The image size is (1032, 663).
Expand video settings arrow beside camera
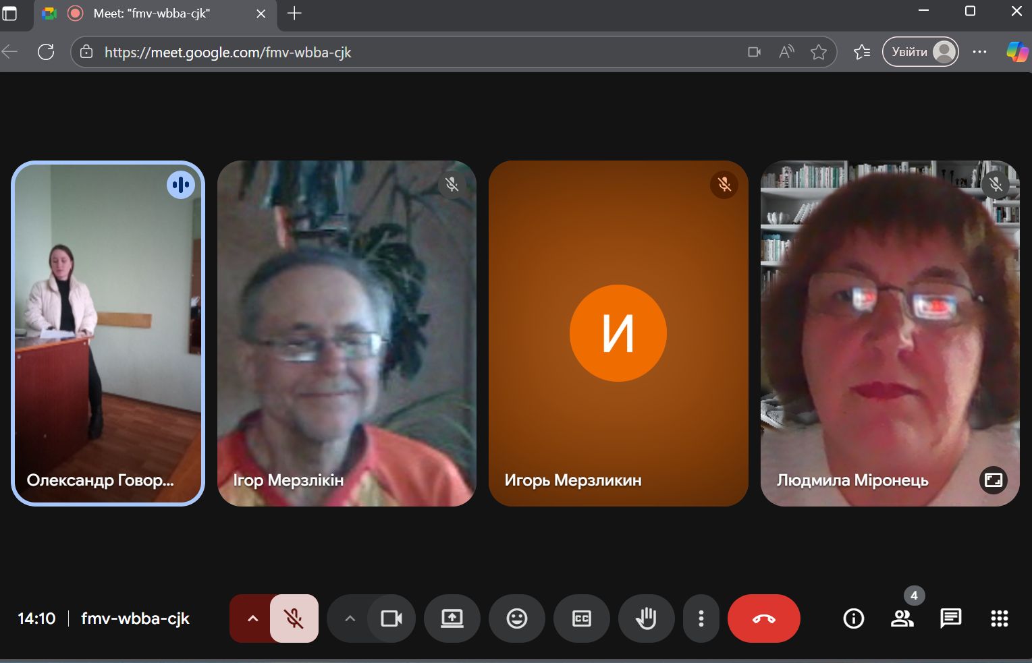(350, 618)
